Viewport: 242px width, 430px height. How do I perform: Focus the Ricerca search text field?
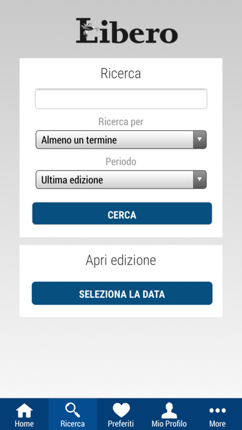pyautogui.click(x=121, y=99)
